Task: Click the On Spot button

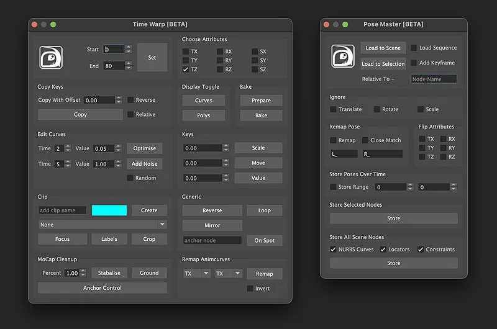Action: tap(265, 240)
